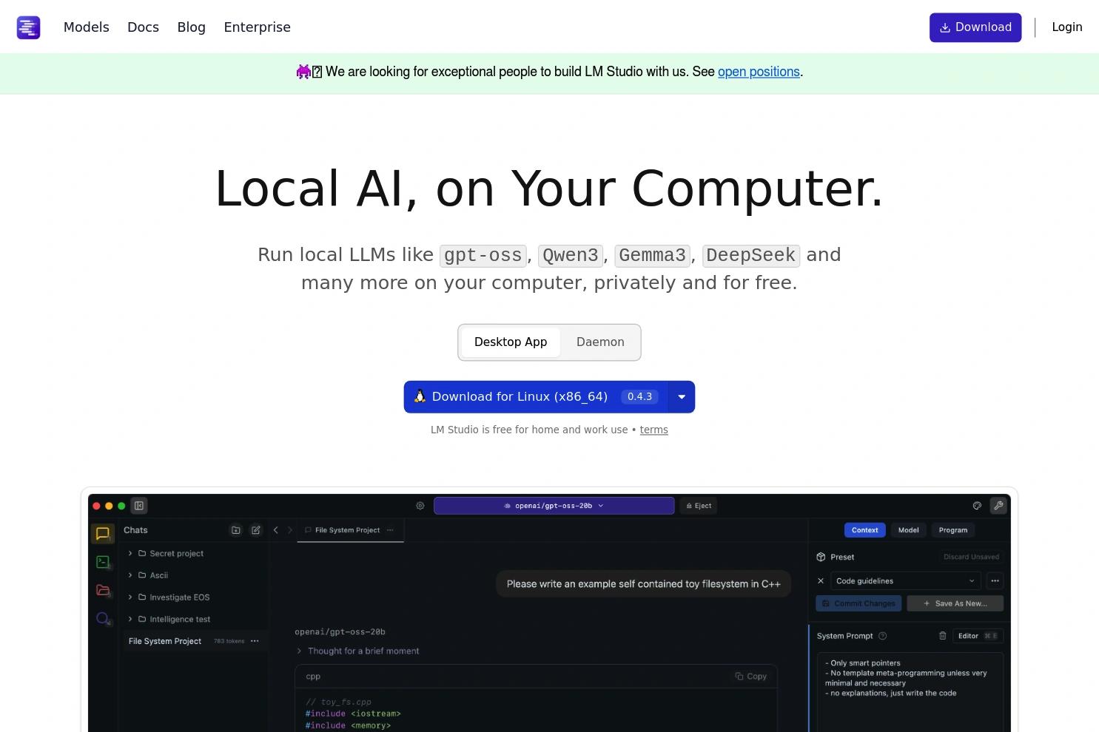Screen dimensions: 1099x732
Task: Open preset more options ellipsis
Action: [x=995, y=581]
